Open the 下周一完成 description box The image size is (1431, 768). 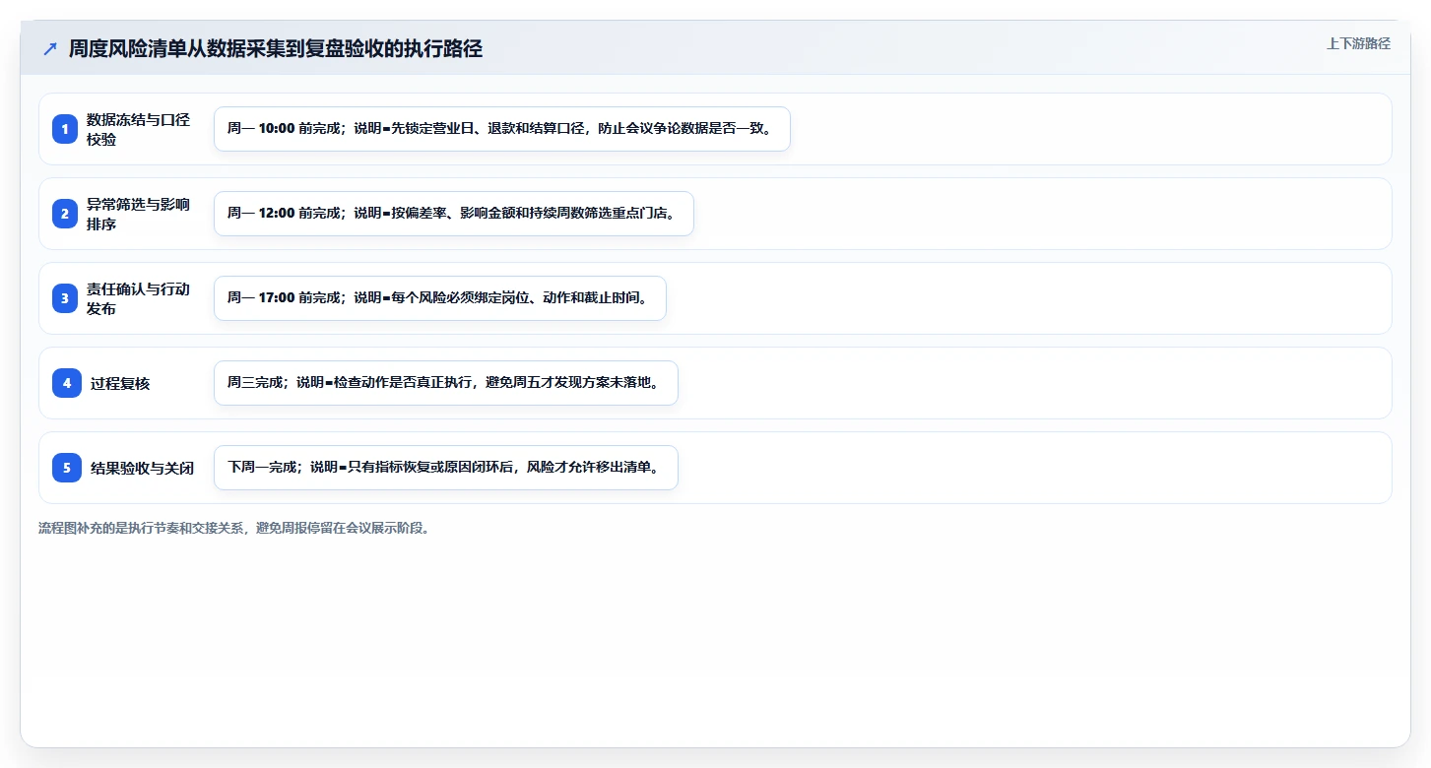click(x=446, y=468)
